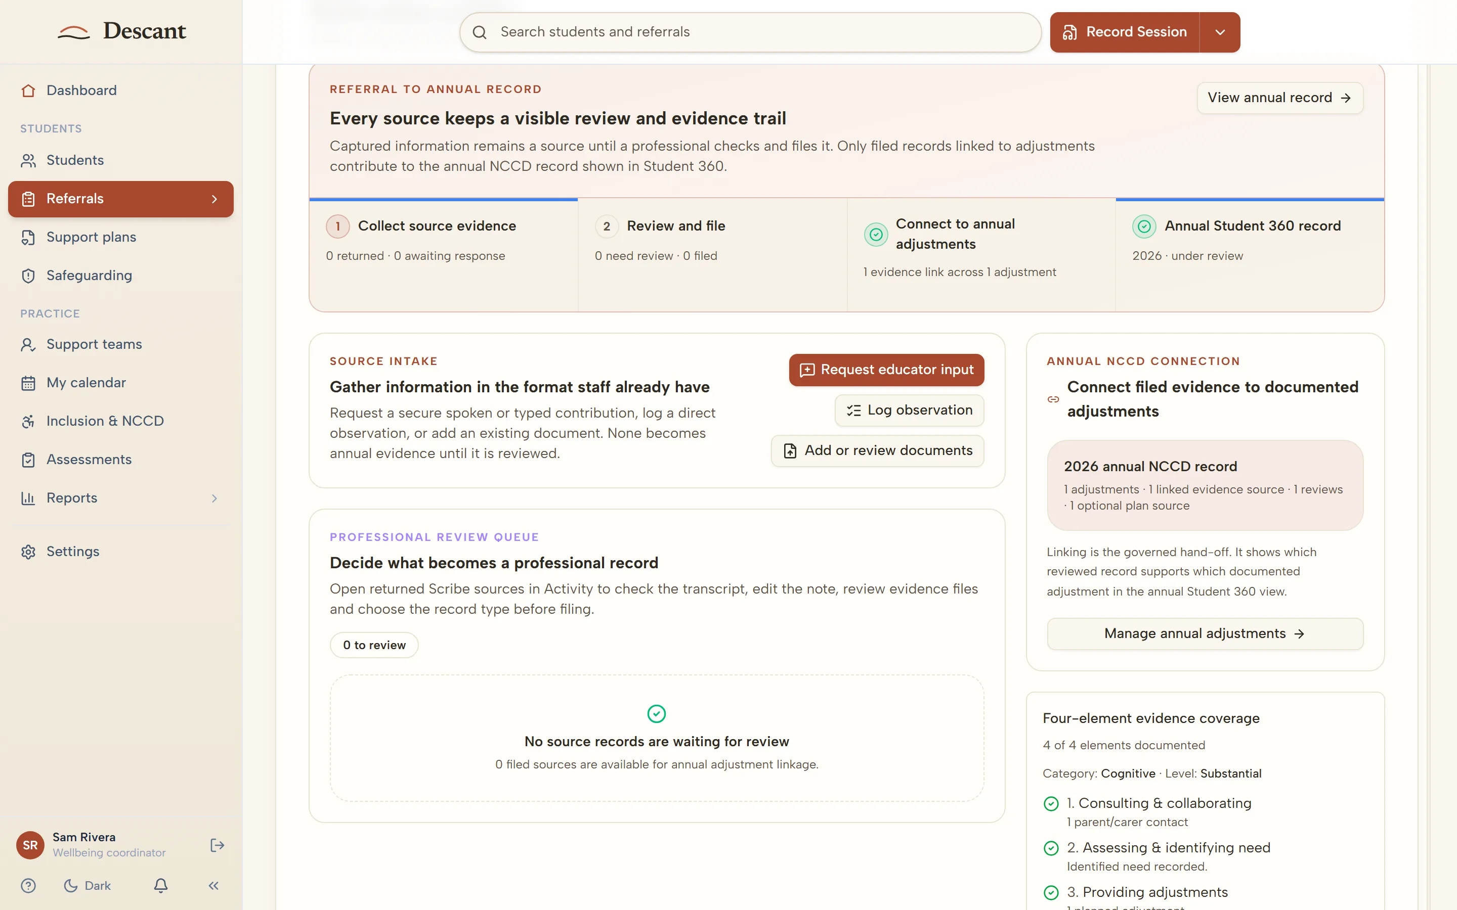1457x910 pixels.
Task: Click the link icon beside Connect filed evidence
Action: point(1053,399)
